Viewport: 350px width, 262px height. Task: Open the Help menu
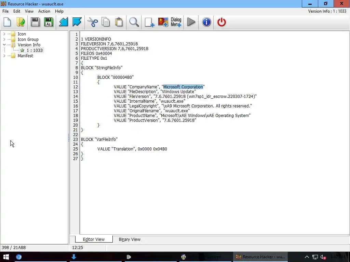tap(59, 11)
